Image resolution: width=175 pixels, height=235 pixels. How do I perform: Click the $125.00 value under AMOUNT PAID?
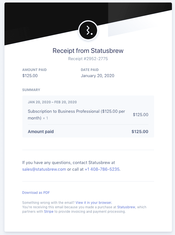[30, 76]
